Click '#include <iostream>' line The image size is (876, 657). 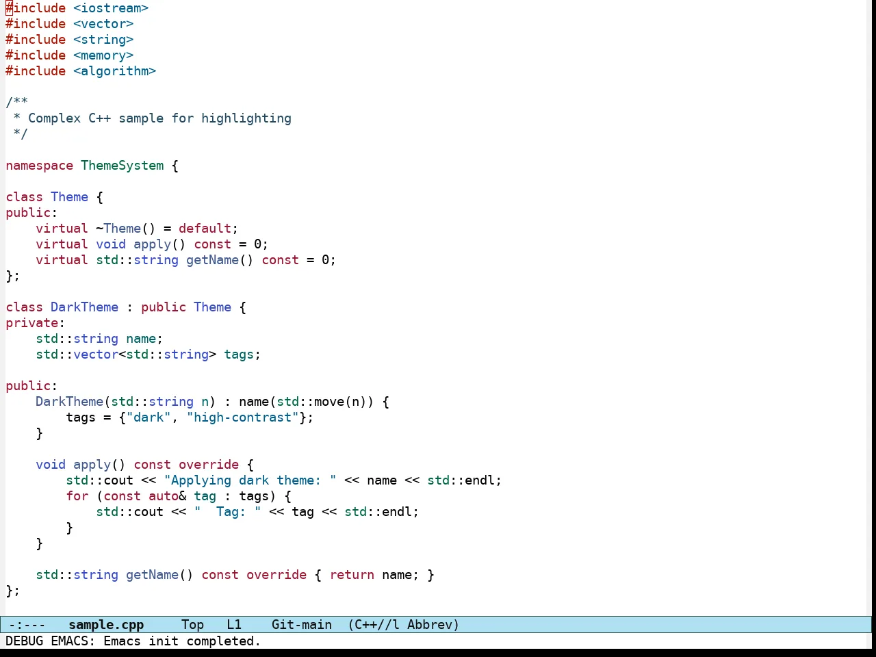tap(77, 8)
